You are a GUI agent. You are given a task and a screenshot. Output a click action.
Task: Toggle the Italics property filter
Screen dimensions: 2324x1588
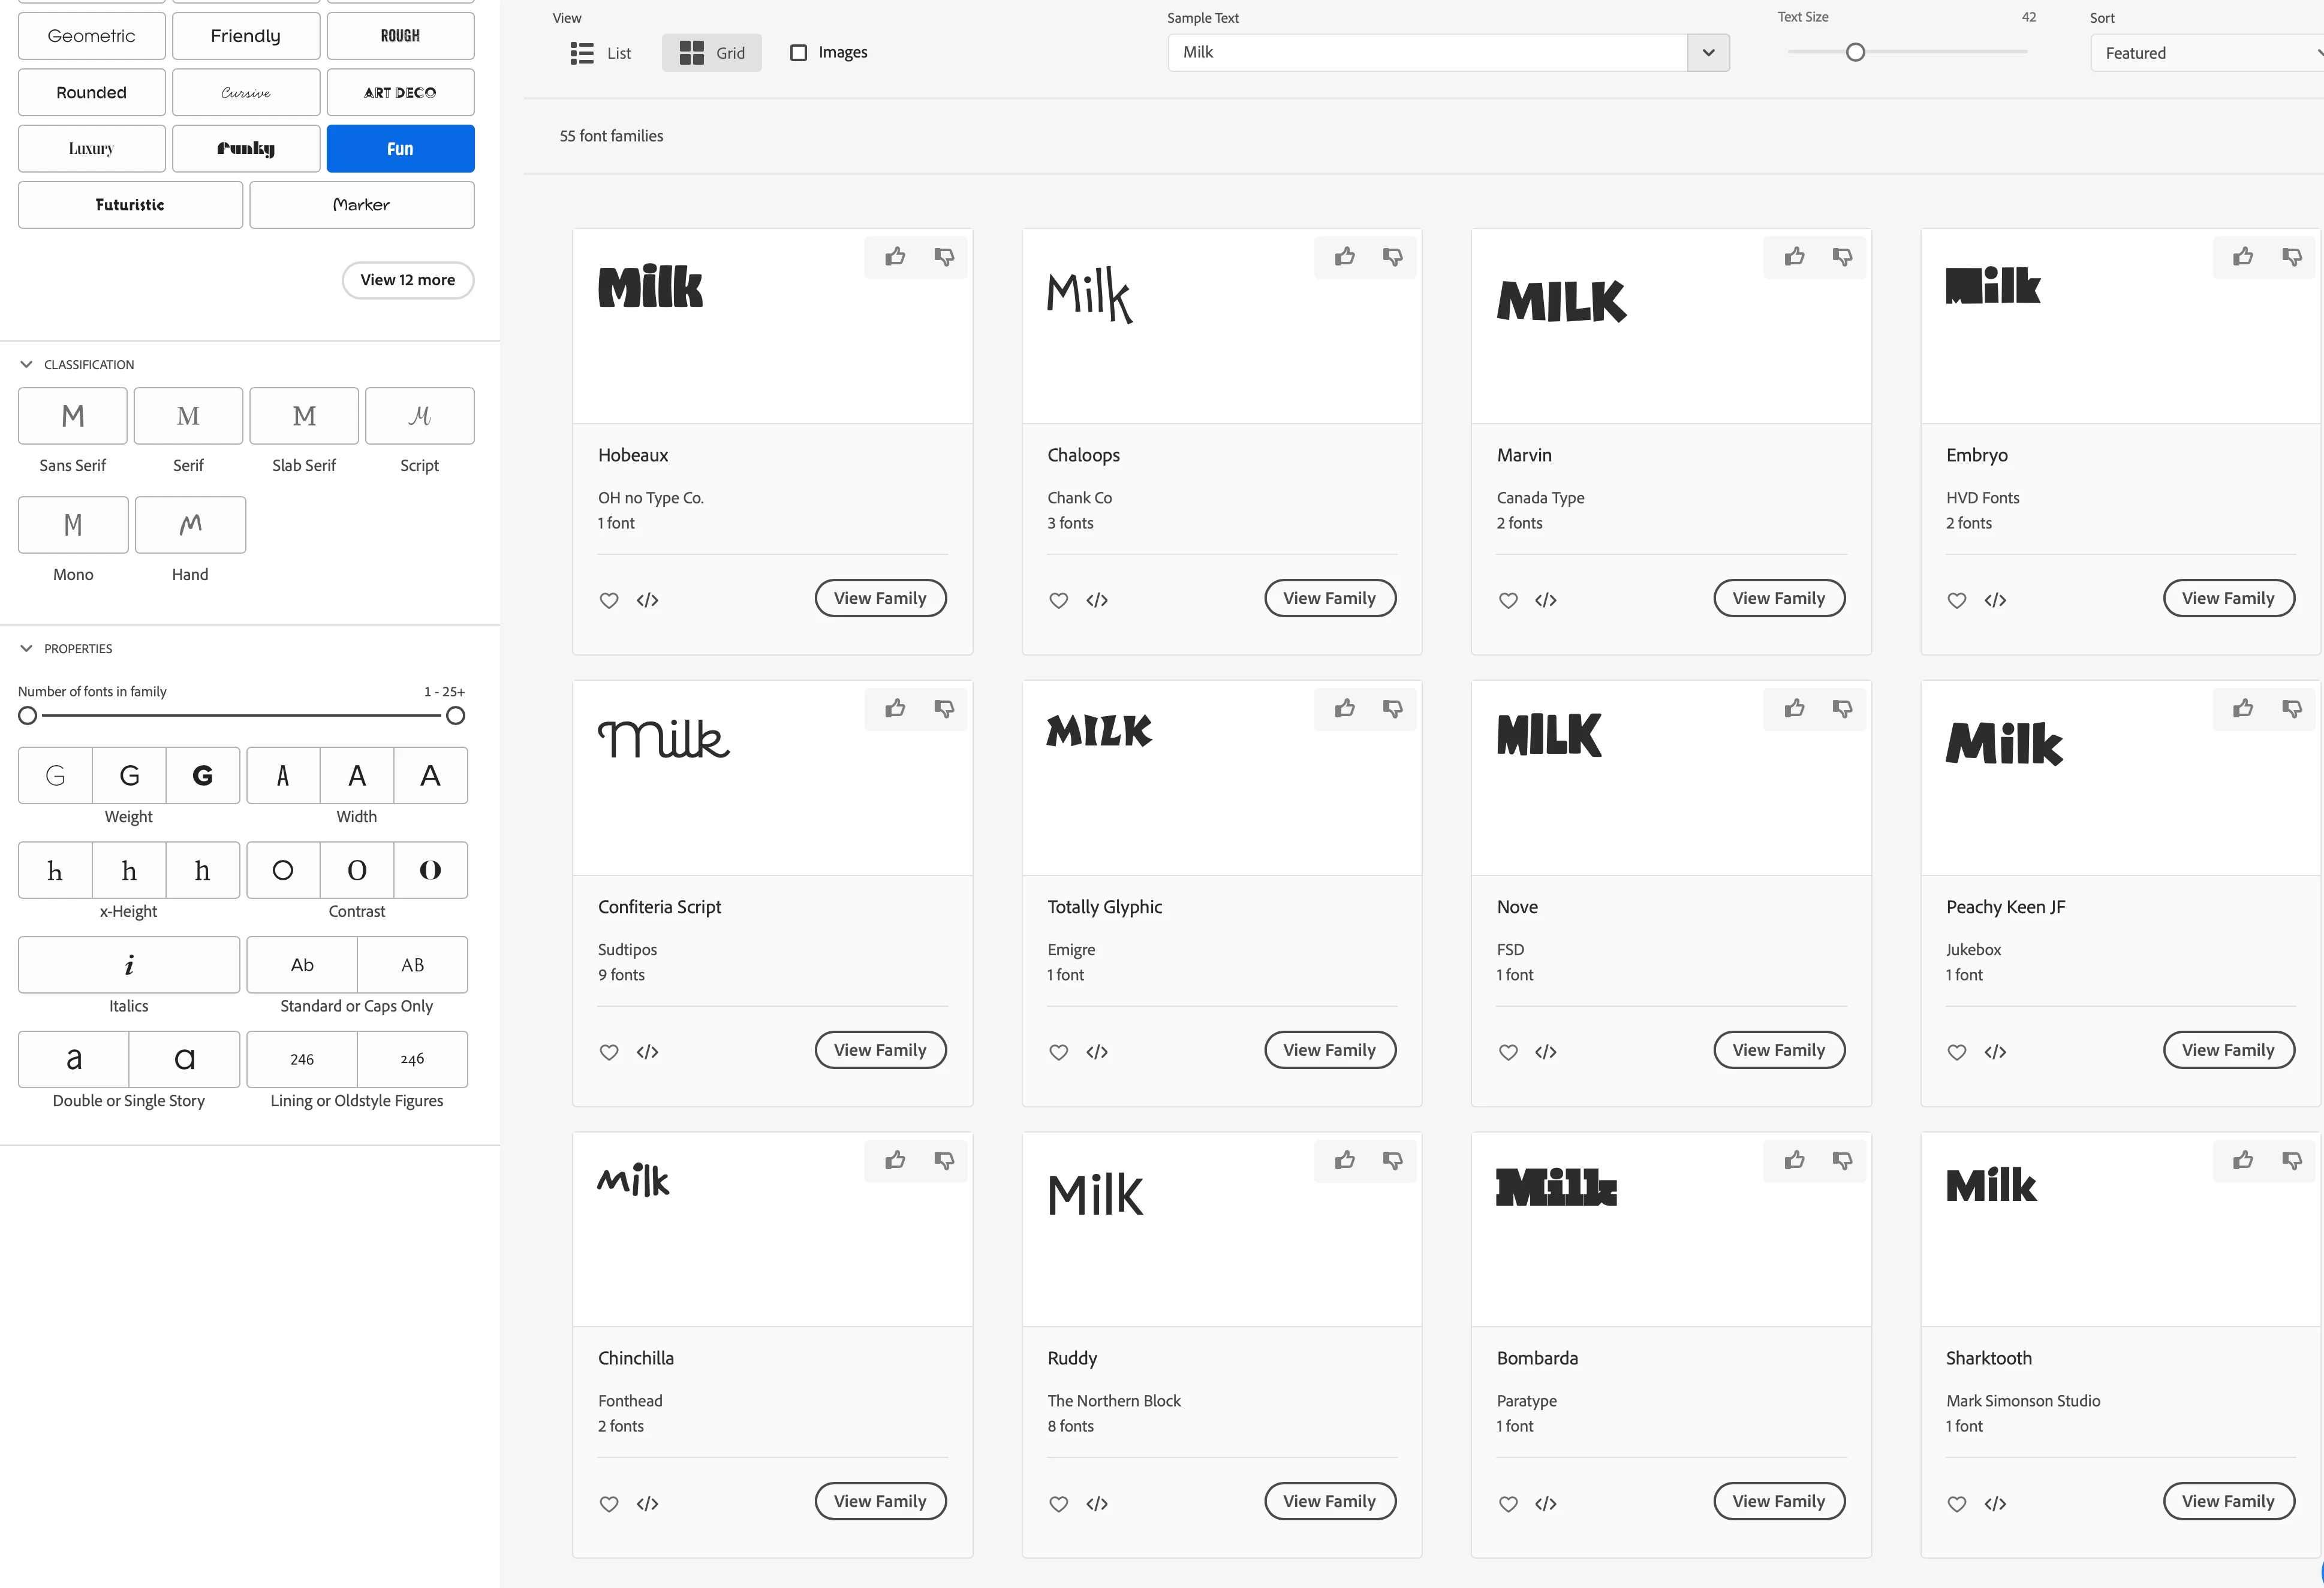[x=129, y=964]
